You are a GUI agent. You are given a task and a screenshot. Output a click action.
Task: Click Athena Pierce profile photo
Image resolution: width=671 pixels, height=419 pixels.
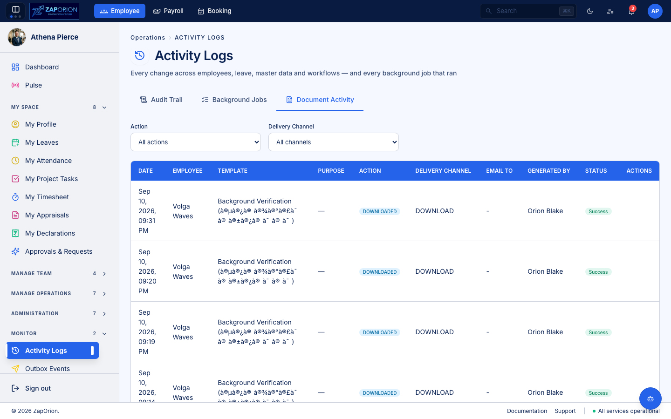click(17, 37)
